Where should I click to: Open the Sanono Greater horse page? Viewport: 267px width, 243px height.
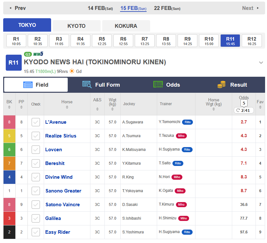63,191
